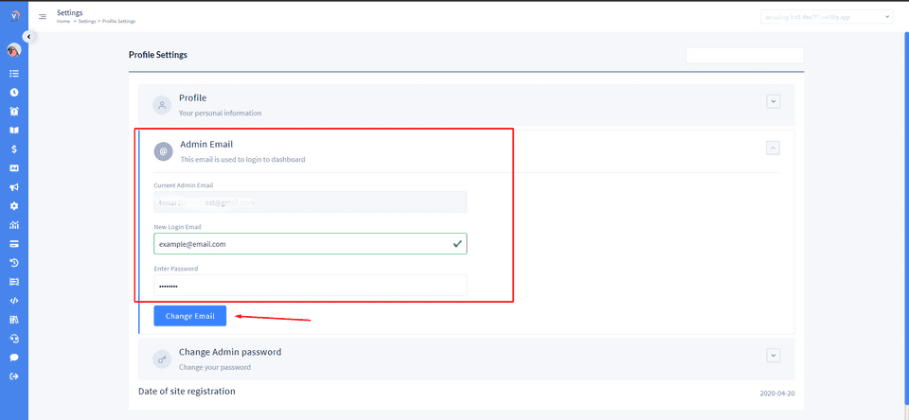The height and width of the screenshot is (420, 909).
Task: Click the logout icon at sidebar bottom
Action: (x=14, y=376)
